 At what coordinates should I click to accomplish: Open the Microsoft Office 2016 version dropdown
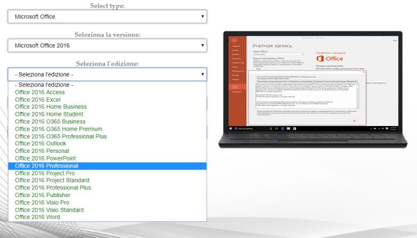(107, 45)
